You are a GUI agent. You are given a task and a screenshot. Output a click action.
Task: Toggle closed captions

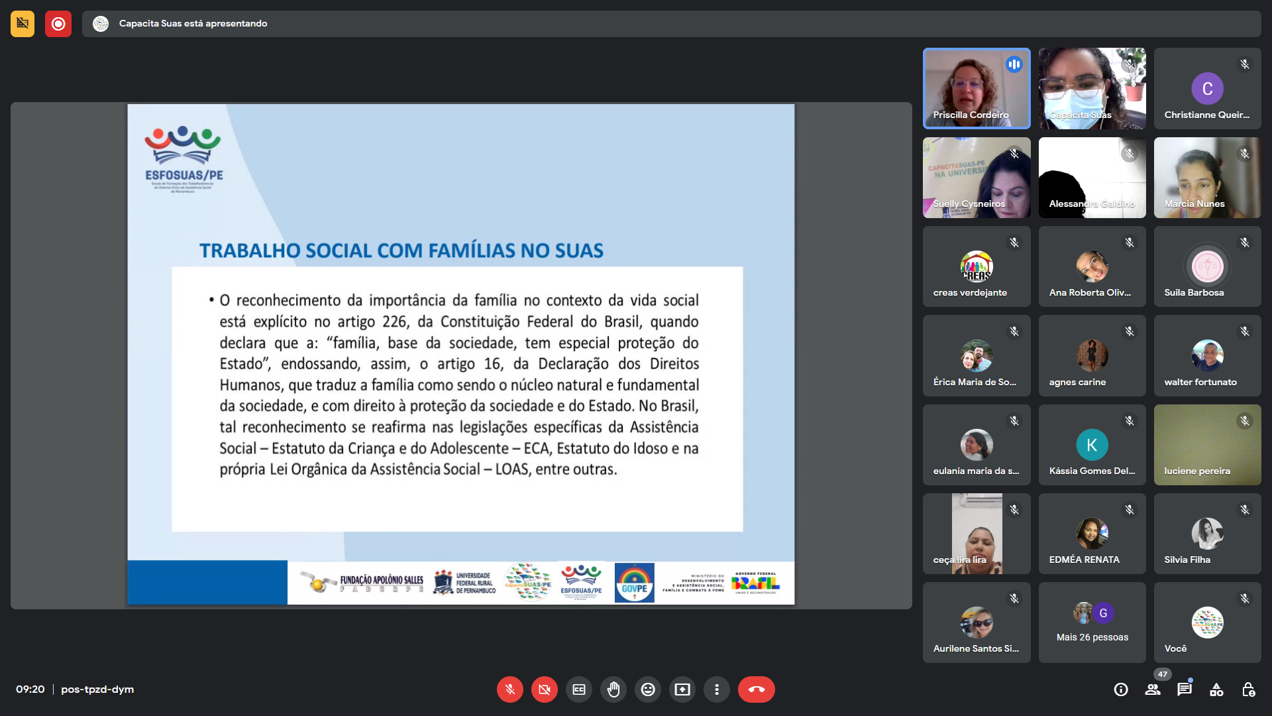point(579,689)
